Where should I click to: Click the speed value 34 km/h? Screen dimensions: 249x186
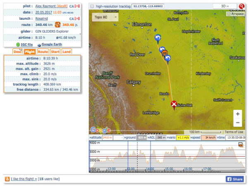[208, 138]
